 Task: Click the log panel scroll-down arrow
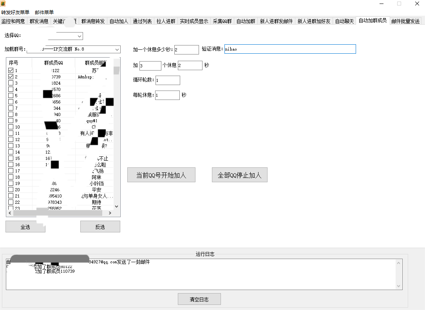pyautogui.click(x=398, y=286)
